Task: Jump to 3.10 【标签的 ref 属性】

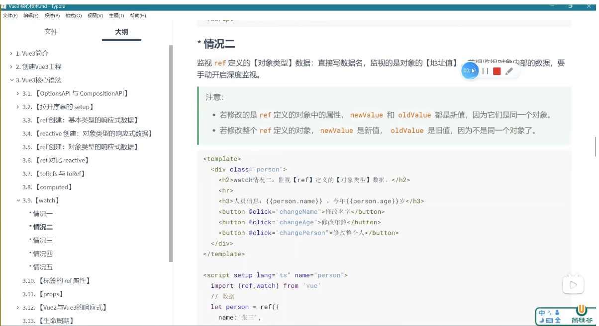Action: 57,281
